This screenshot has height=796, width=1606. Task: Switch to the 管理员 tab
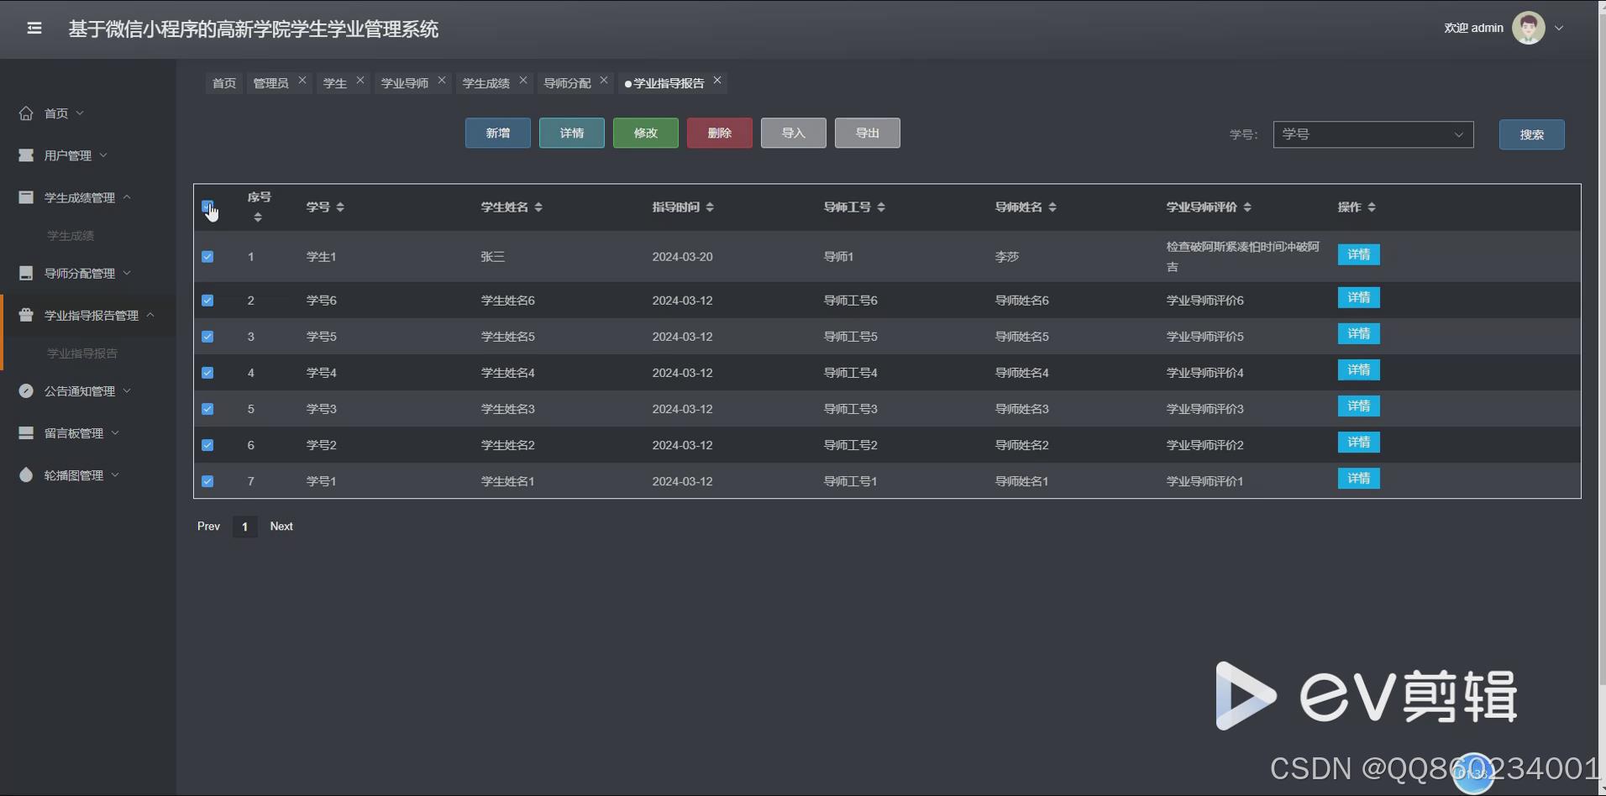(x=270, y=83)
